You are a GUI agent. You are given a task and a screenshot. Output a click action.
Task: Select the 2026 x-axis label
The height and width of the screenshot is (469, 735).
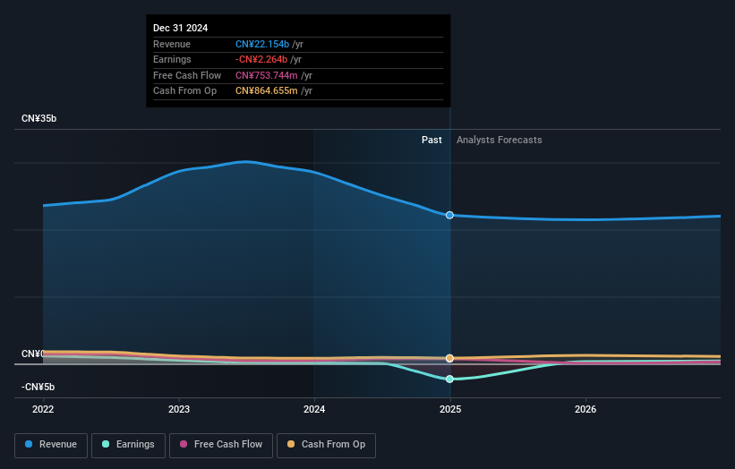click(x=585, y=409)
